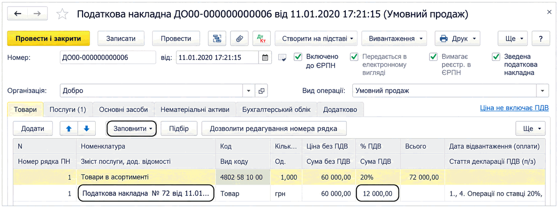Select the code cell 4802 58 10 00
The height and width of the screenshot is (209, 558).
point(243,177)
